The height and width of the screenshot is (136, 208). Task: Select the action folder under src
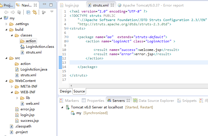(x=23, y=64)
